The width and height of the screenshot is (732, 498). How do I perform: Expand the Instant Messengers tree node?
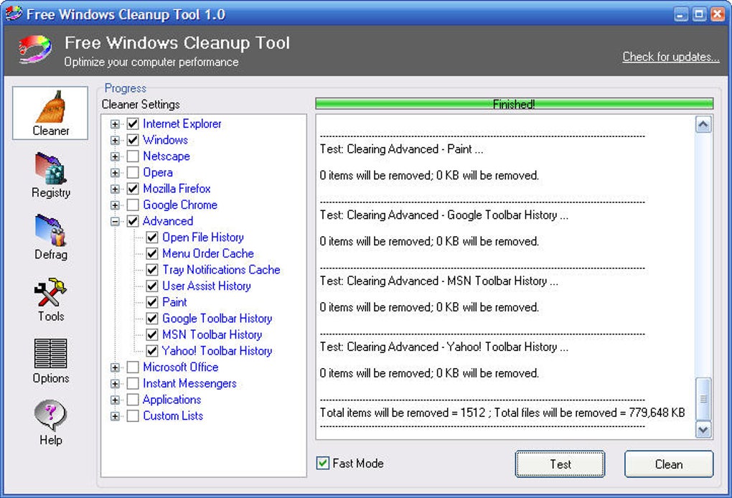(x=115, y=384)
